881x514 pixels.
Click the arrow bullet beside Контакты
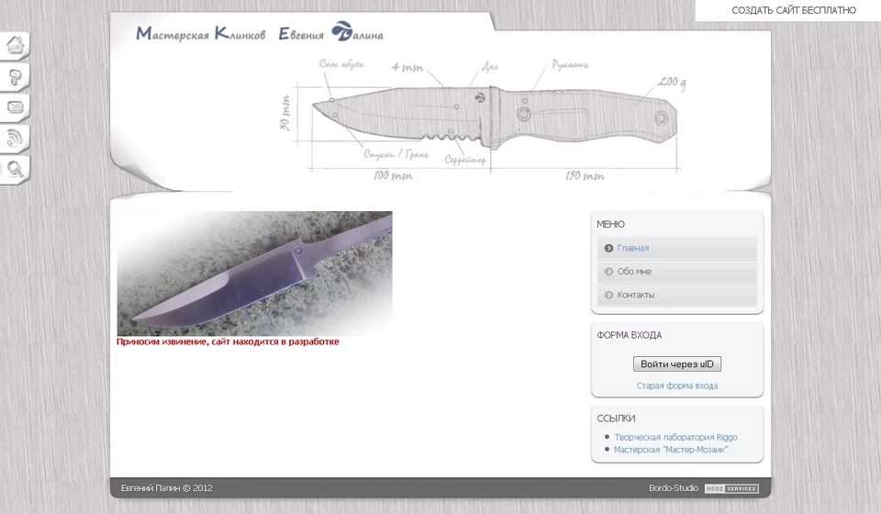608,295
